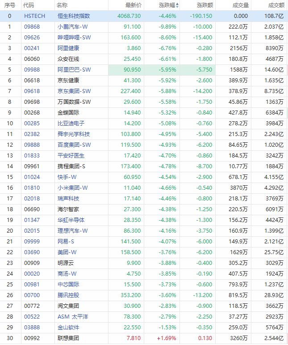Open stock code 02015 link
This screenshot has height=345, width=288.
click(x=32, y=231)
